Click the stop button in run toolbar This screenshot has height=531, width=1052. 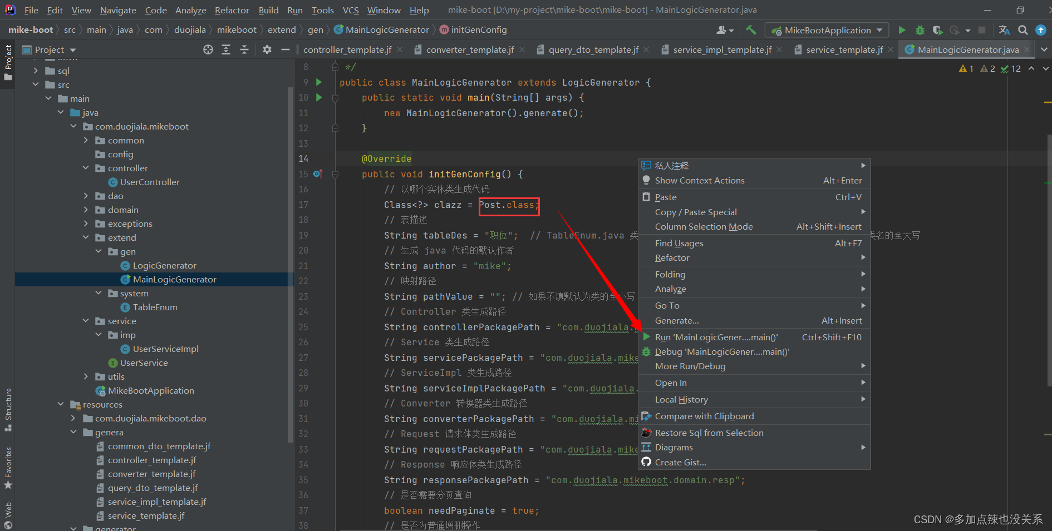click(982, 30)
